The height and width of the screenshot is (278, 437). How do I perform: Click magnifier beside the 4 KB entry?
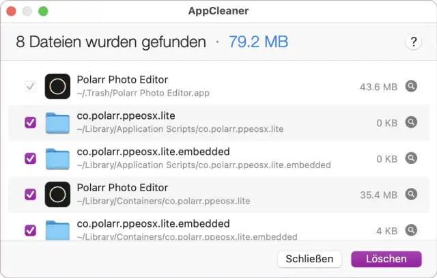pos(410,230)
